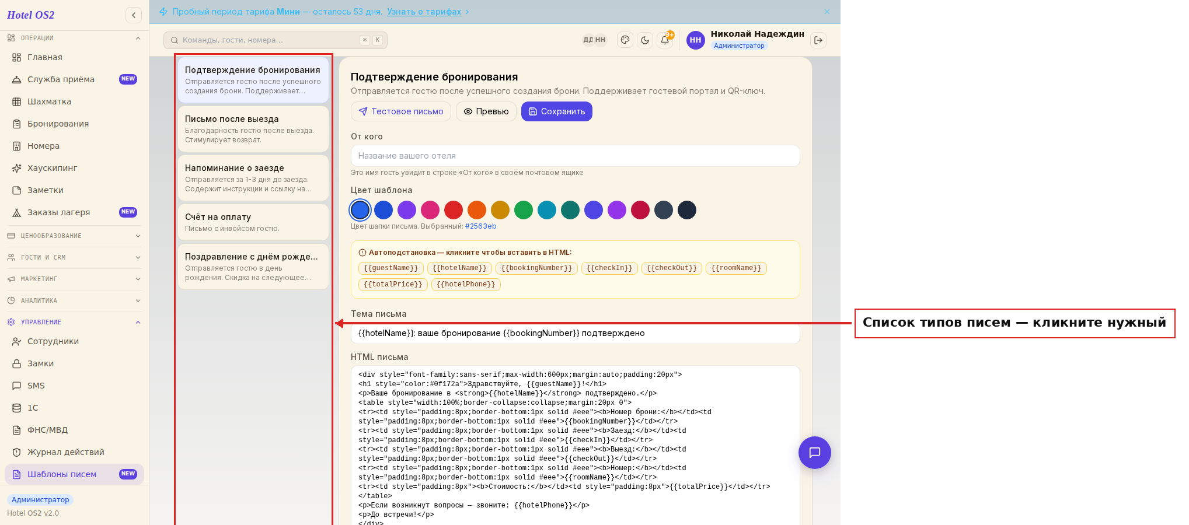
Task: Open Служба приёма section
Action: tap(74, 79)
